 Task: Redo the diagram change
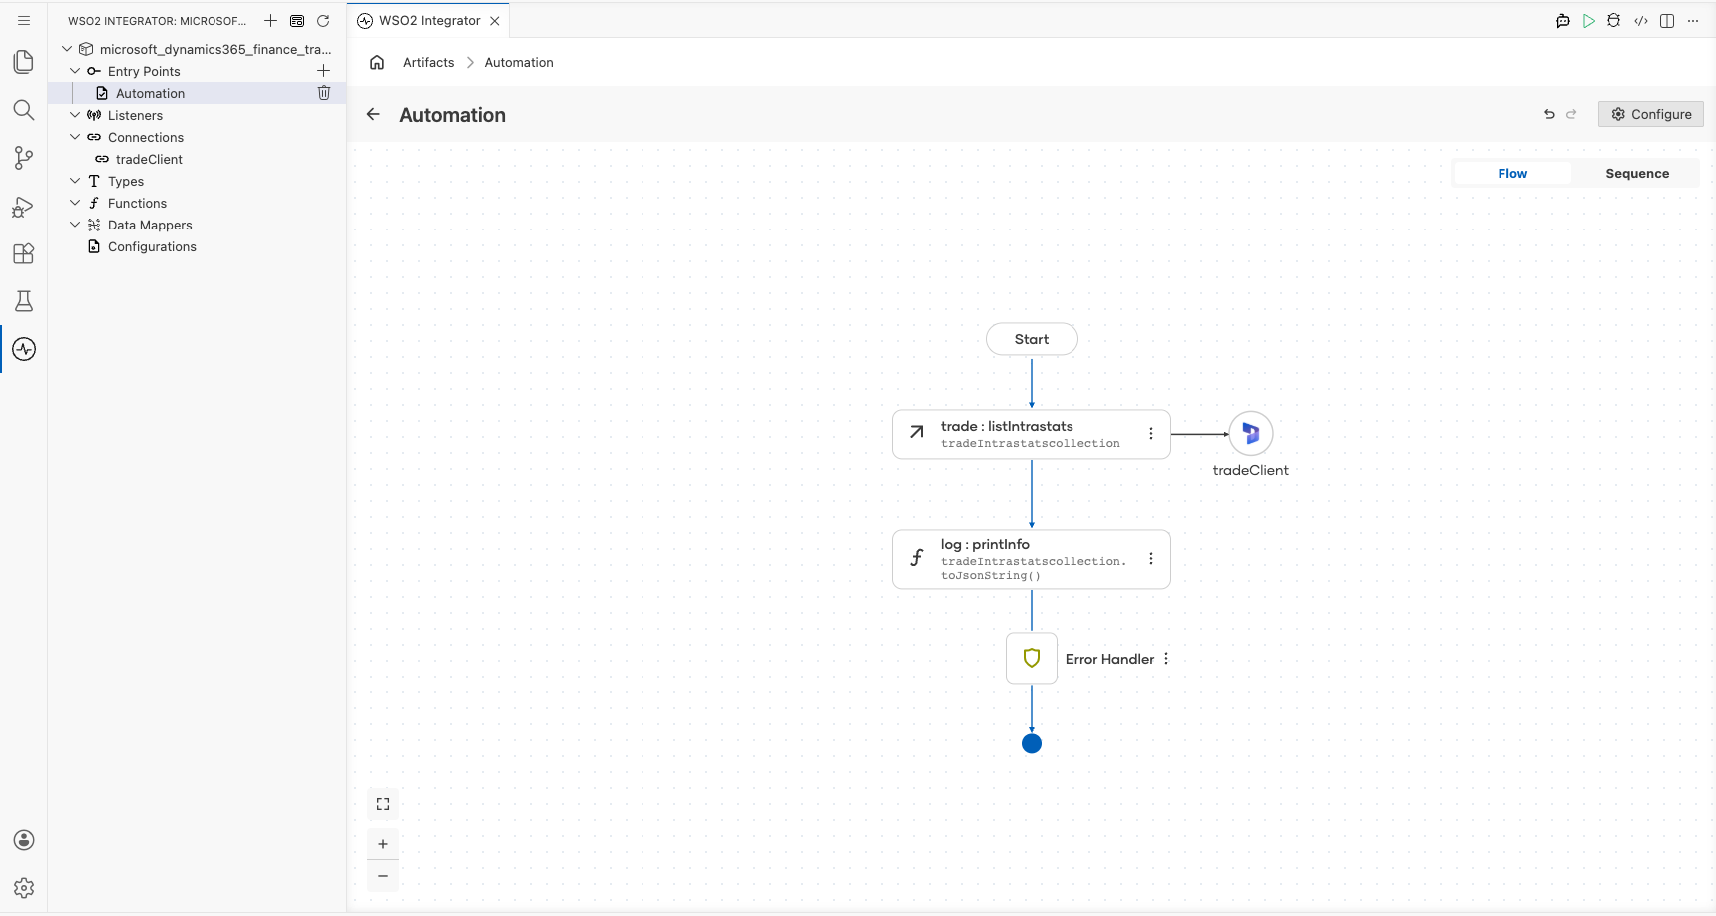pos(1571,114)
